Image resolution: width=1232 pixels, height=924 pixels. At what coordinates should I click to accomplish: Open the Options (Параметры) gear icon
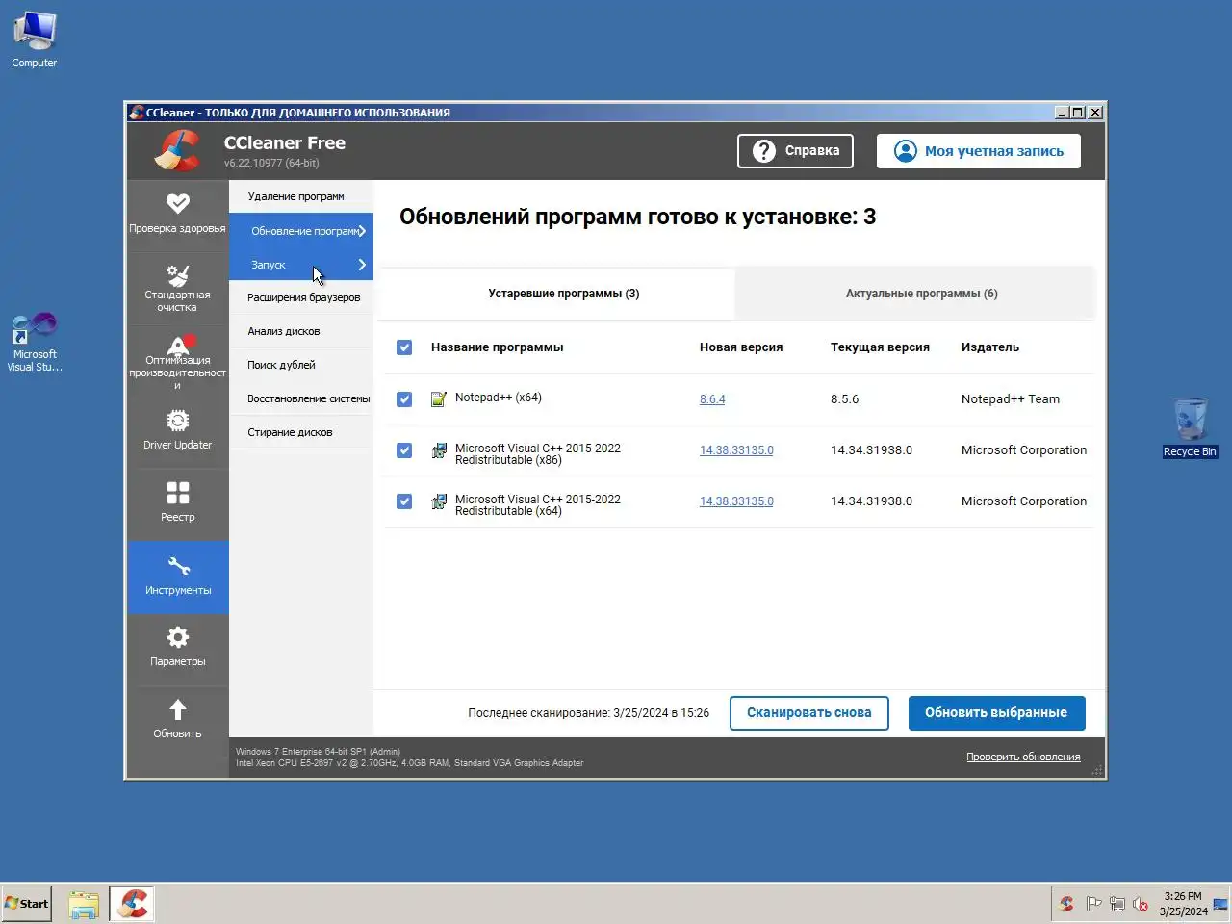[178, 637]
